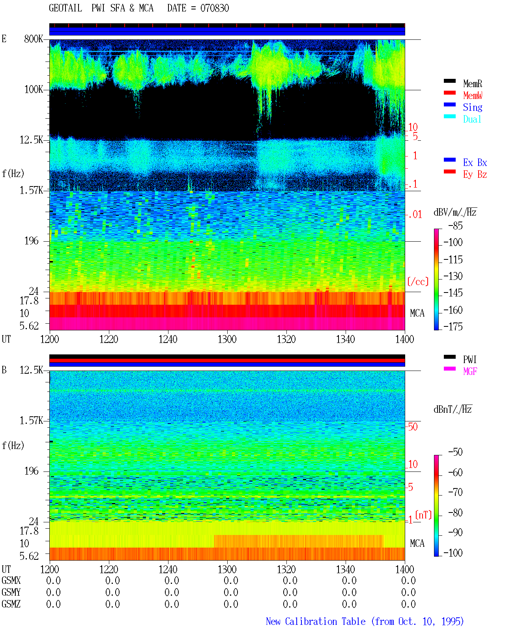Click the red density value 10 beside E panel
Image resolution: width=505 pixels, height=628 pixels.
click(413, 127)
